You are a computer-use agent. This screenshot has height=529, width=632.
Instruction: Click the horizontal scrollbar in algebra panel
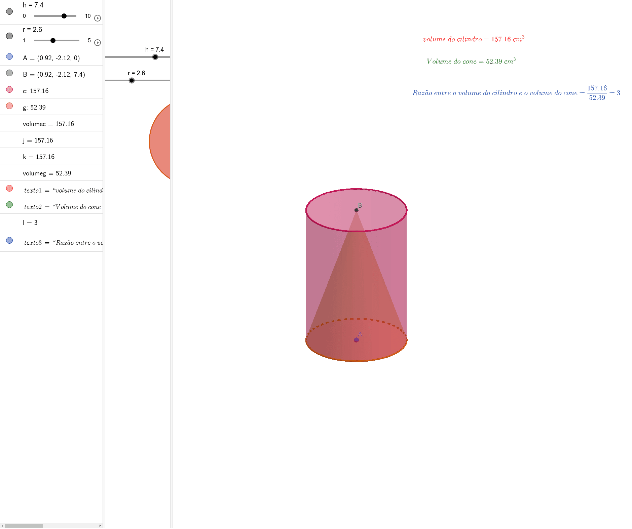click(x=24, y=526)
